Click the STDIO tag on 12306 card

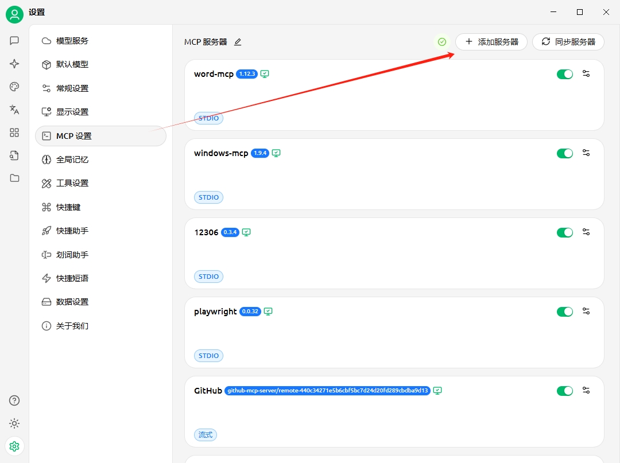click(208, 277)
